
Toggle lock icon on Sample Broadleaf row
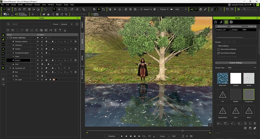42,53
